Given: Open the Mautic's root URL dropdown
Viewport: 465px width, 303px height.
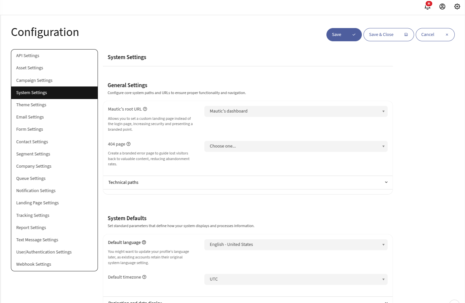Looking at the screenshot, I should [x=295, y=111].
